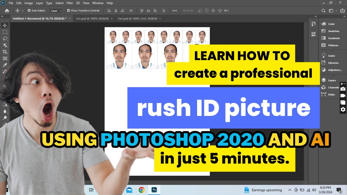This screenshot has height=195, width=347.
Task: Open the taskbar clock showing 6:24 PM
Action: pyautogui.click(x=325, y=190)
